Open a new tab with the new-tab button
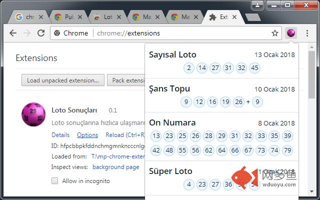 (253, 17)
